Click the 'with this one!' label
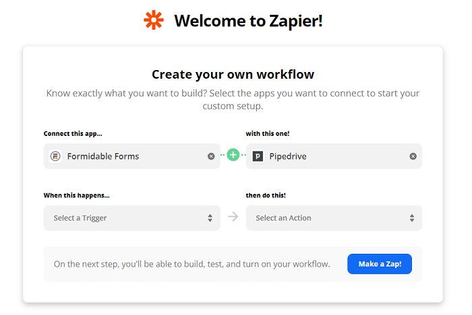This screenshot has height=315, width=472. click(267, 134)
